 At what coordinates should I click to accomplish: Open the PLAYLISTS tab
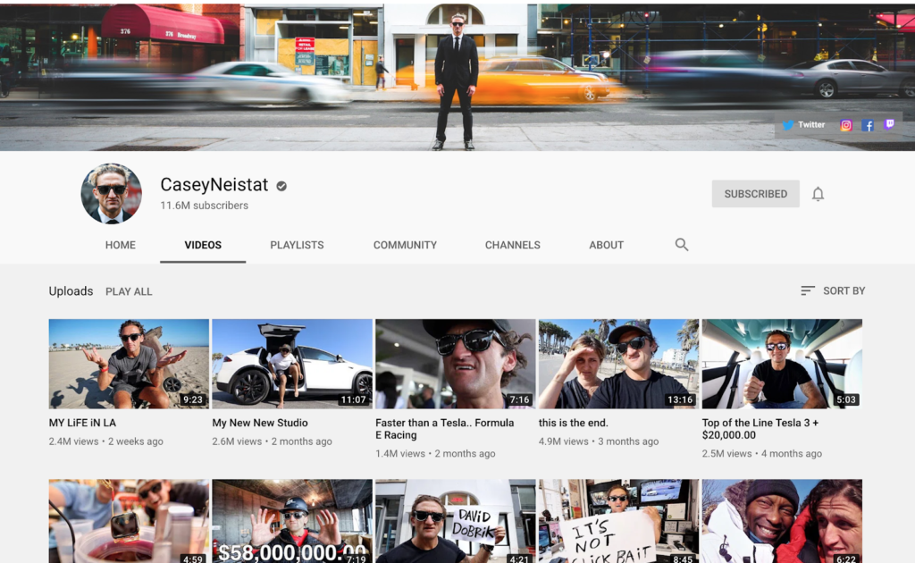tap(297, 245)
